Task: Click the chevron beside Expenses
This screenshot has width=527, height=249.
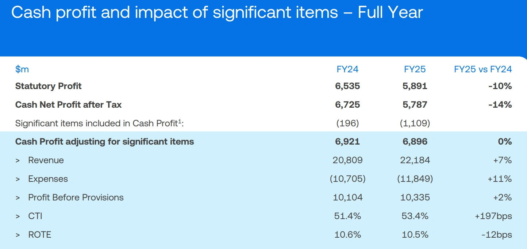Action: tap(18, 179)
